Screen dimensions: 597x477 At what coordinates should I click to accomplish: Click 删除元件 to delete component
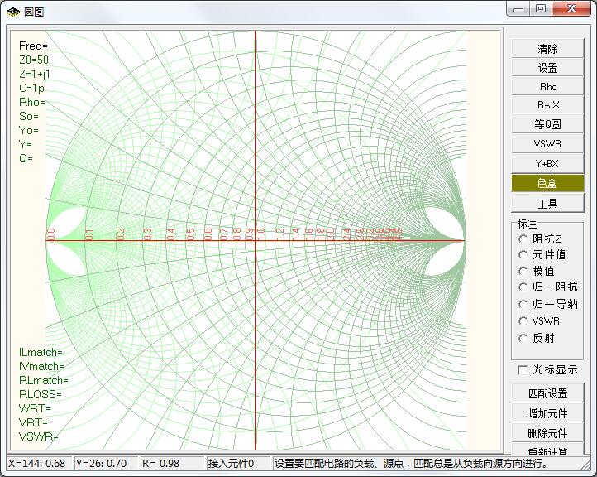pos(547,433)
